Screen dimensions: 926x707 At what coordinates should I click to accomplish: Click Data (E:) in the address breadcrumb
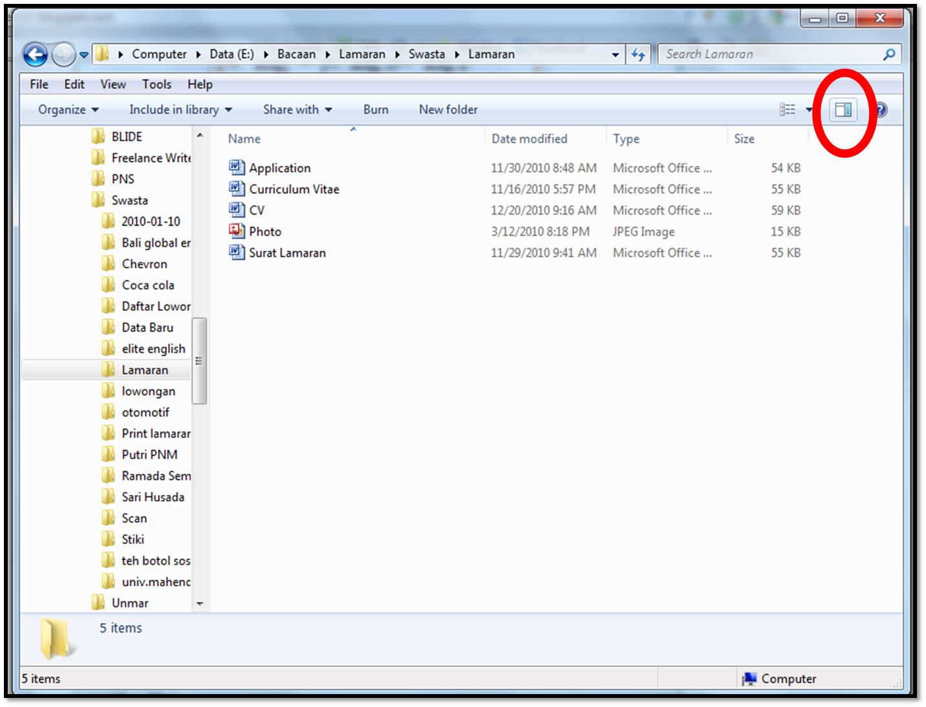[231, 54]
